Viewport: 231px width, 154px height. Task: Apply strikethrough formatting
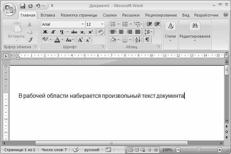click(74, 32)
